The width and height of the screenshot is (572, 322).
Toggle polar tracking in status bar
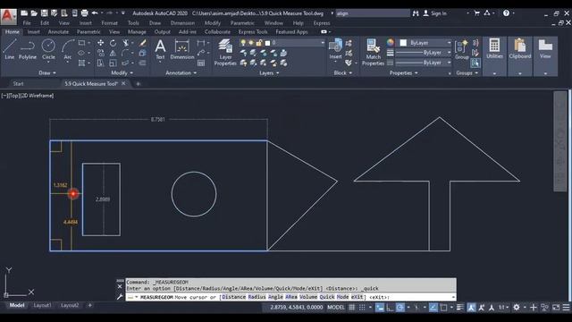tap(400, 308)
